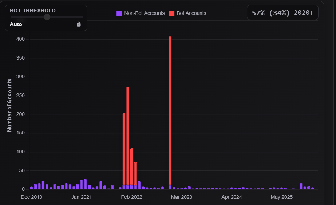Click the 250 y-axis value
Image resolution: width=336 pixels, height=205 pixels.
21,96
